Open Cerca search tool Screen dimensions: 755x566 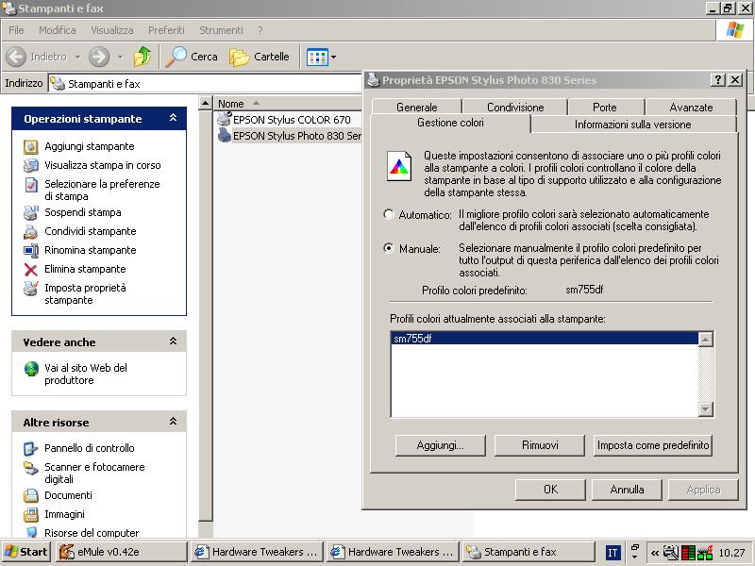point(192,57)
